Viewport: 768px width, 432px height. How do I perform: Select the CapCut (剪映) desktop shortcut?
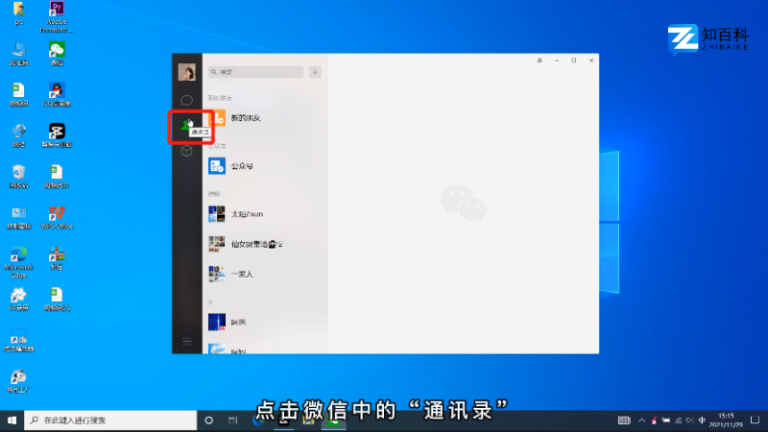(x=57, y=135)
